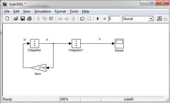Viewport: 170px width, 103px height.
Task: Click the Stop simulation square icon
Action: point(105,19)
